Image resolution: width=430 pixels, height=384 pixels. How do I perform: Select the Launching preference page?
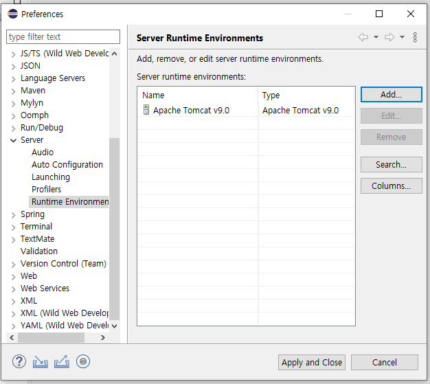point(51,177)
